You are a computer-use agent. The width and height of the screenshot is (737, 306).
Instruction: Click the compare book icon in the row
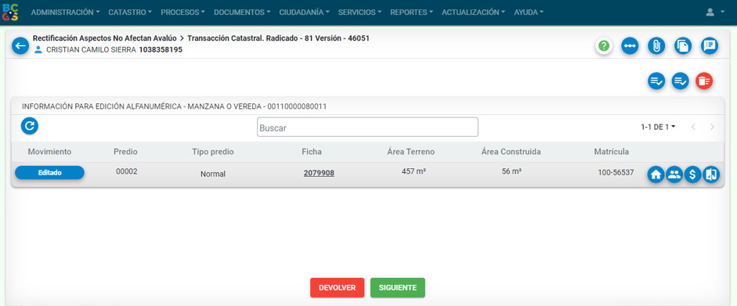click(x=711, y=175)
